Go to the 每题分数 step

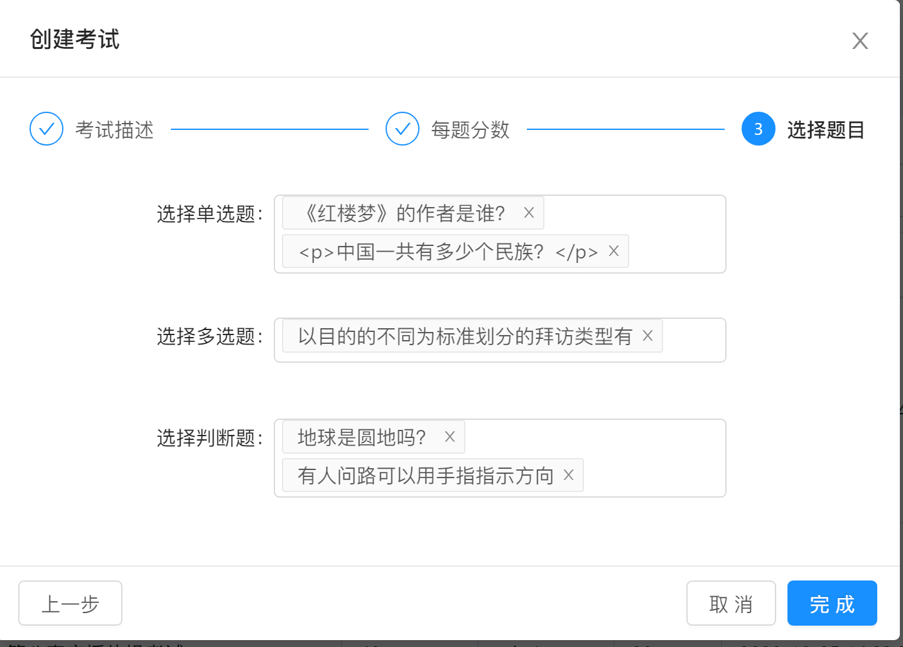470,130
